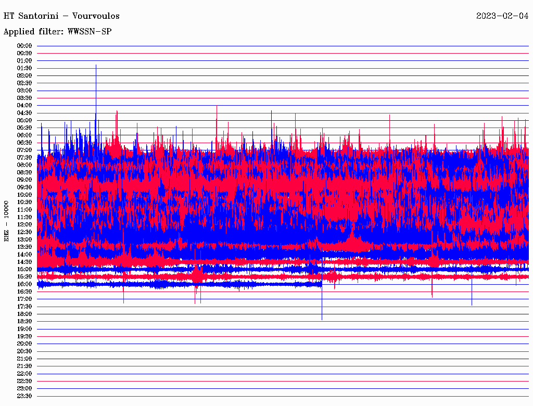Click the 18:00 time label
Image resolution: width=533 pixels, height=406 pixels.
click(24, 314)
